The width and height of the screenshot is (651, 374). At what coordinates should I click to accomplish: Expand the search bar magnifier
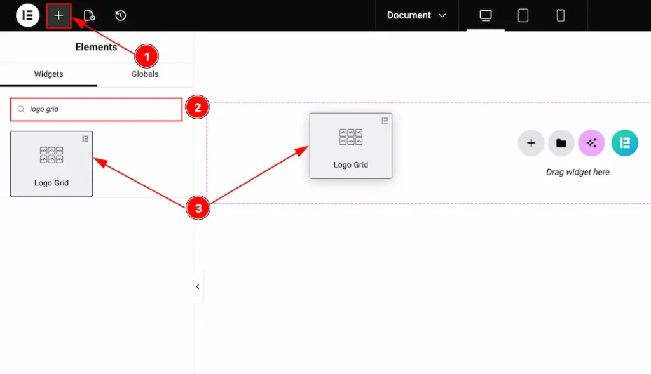click(x=20, y=109)
